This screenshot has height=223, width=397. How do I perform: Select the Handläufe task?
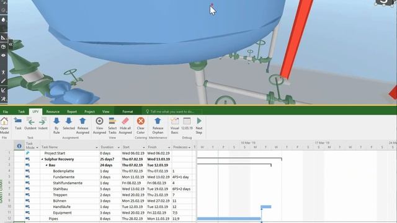click(62, 207)
